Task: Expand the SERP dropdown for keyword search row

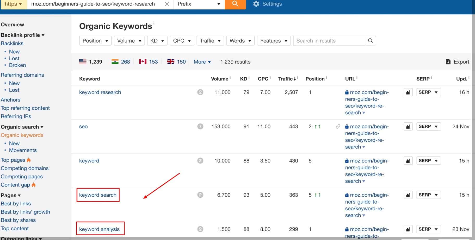Action: coord(428,195)
